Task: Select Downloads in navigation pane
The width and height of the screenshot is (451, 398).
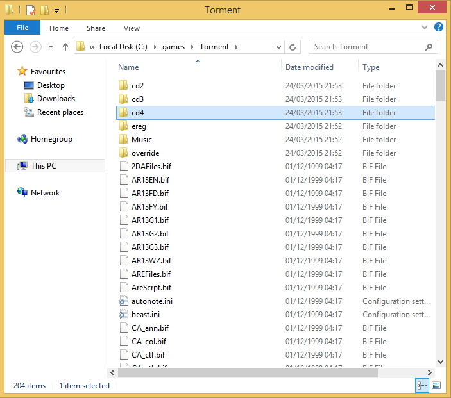Action: click(56, 99)
